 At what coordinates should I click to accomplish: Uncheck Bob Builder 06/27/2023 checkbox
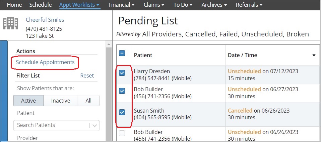(x=122, y=91)
